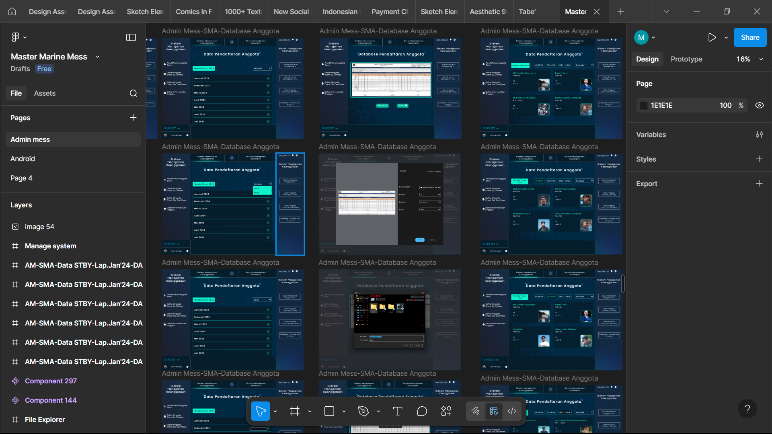Open the zoom level 16% dropdown
This screenshot has height=434, width=772.
click(x=749, y=59)
